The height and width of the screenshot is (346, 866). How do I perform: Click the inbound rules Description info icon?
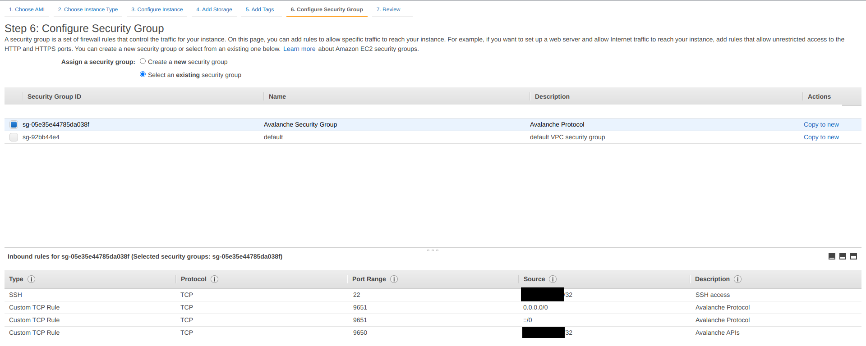click(737, 279)
